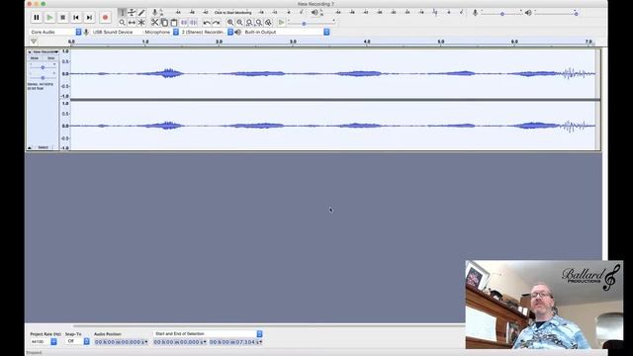Skip to start of the track
633x356 pixels.
click(76, 18)
